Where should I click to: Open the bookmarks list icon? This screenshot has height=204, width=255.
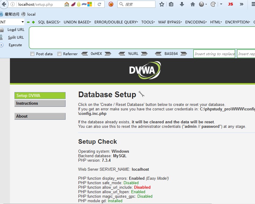click(x=171, y=4)
